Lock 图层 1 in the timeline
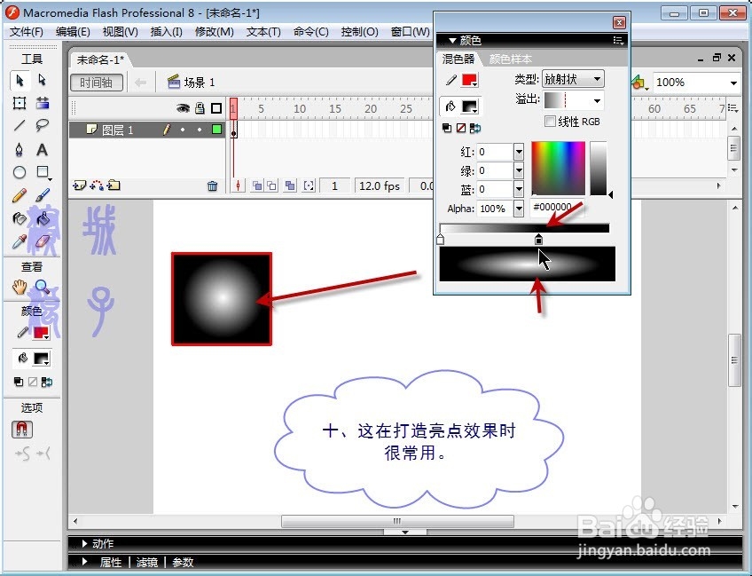The width and height of the screenshot is (752, 576). (x=200, y=130)
